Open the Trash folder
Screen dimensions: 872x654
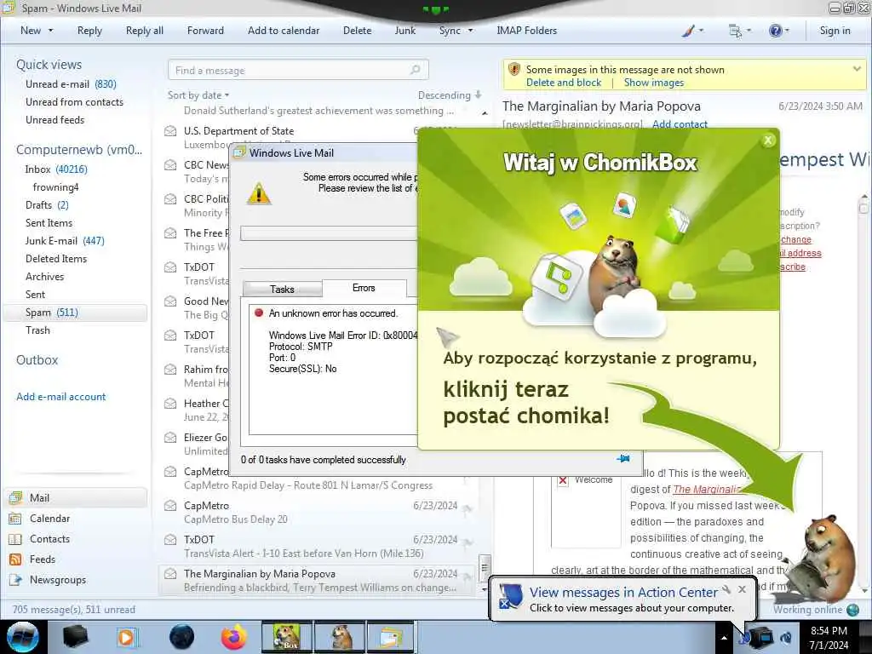point(37,330)
